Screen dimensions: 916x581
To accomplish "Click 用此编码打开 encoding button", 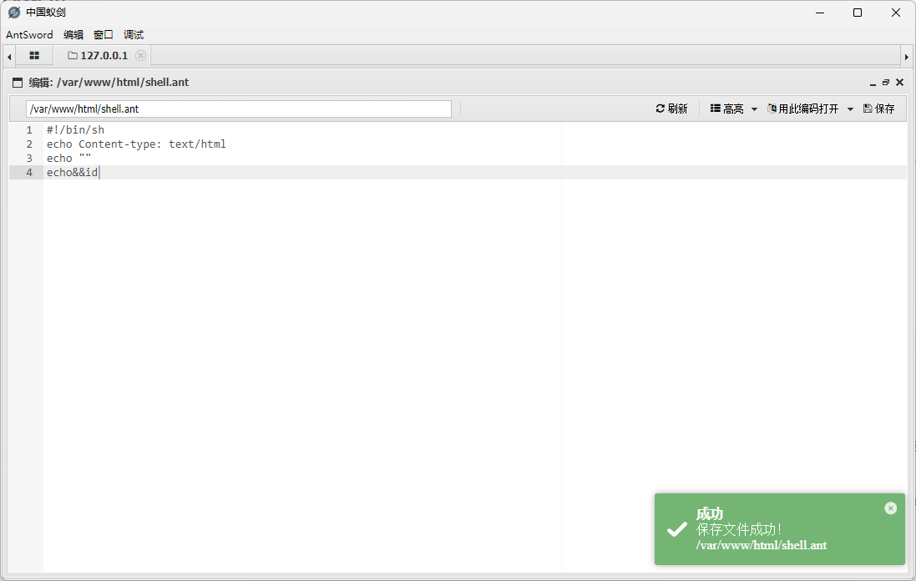I will (x=802, y=109).
